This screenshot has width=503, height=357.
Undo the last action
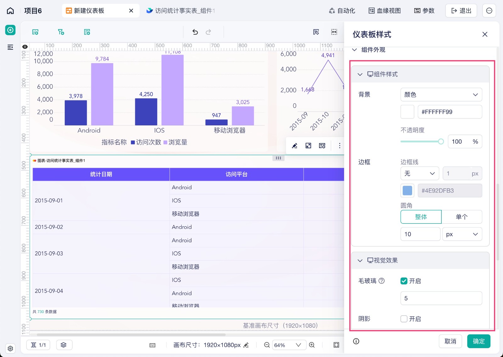195,32
